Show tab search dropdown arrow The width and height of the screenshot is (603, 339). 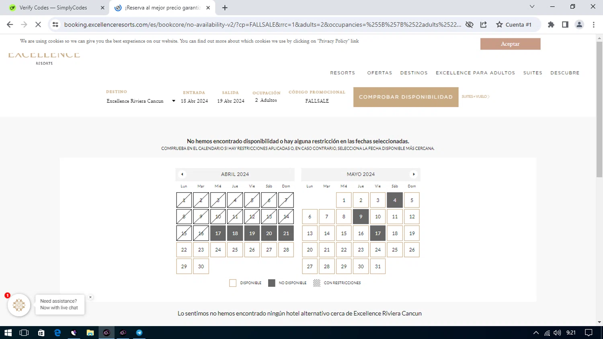[532, 6]
